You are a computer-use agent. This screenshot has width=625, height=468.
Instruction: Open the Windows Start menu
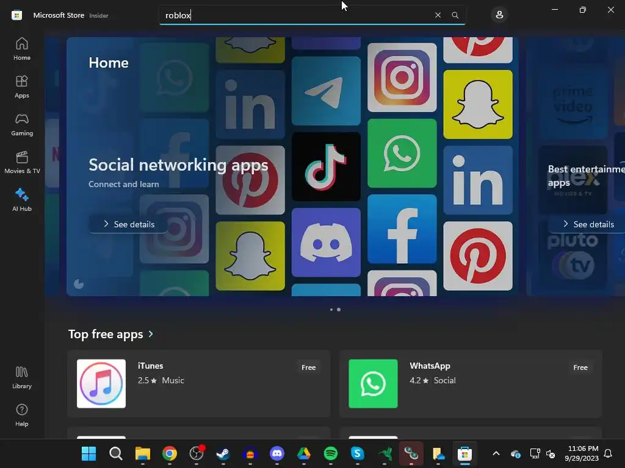(89, 453)
